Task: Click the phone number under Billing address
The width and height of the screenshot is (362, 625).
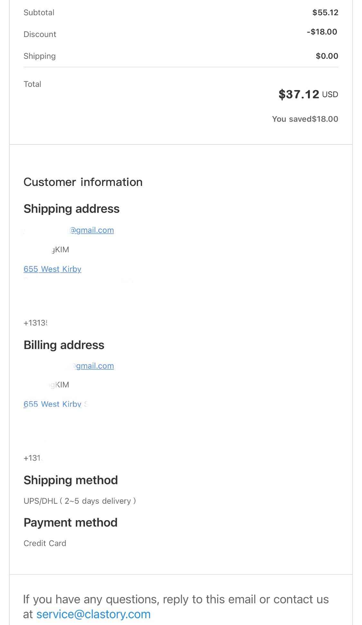Action: pyautogui.click(x=33, y=458)
